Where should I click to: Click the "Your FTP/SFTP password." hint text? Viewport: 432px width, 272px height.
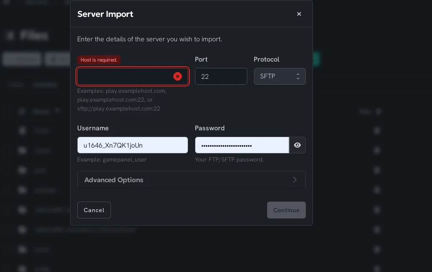point(229,160)
